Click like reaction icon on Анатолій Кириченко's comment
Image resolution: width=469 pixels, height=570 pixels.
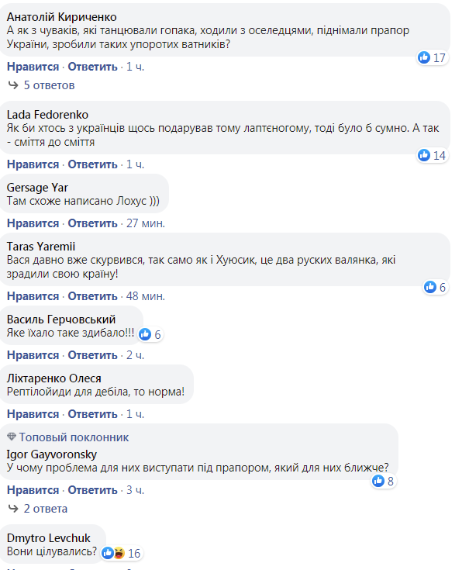coord(424,57)
